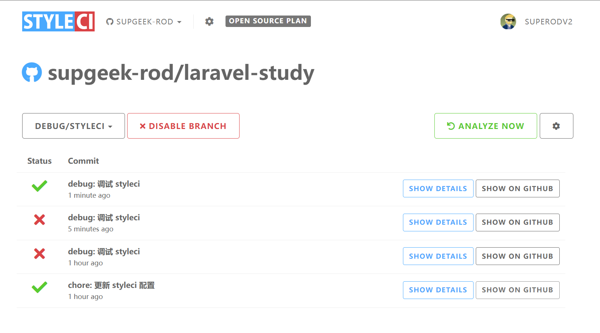
Task: Click the SuperodV2 user avatar
Action: click(x=508, y=21)
